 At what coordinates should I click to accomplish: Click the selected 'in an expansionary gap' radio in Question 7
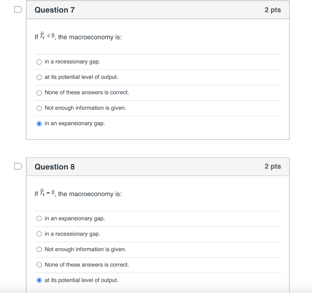click(39, 124)
